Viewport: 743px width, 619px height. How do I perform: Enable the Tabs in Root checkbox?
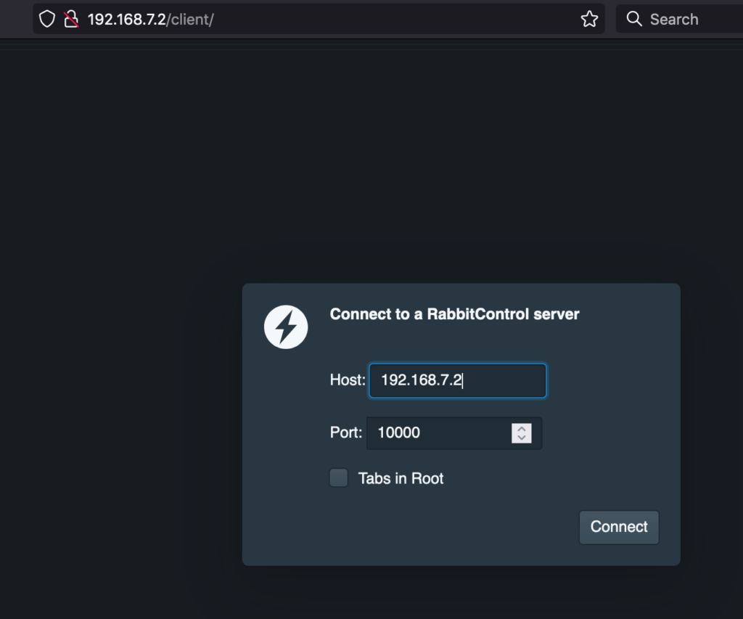pos(339,477)
